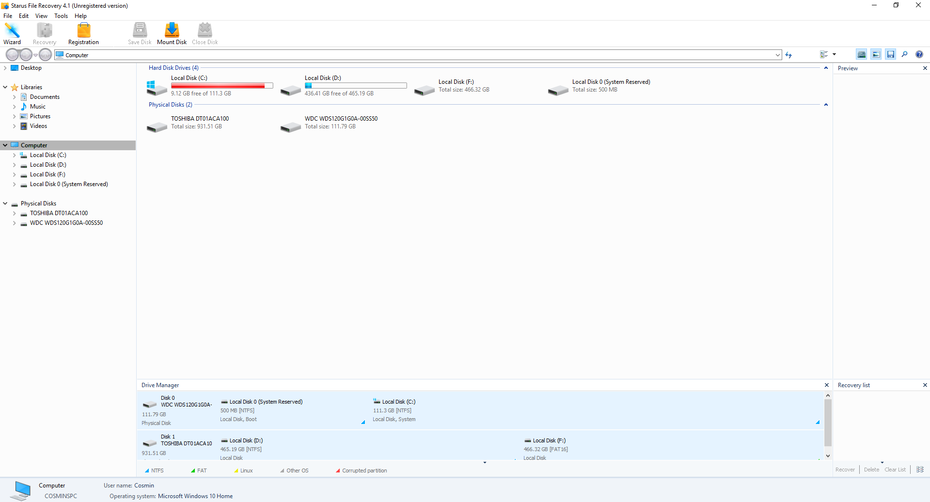Click Local Disk (D:) usage bar
This screenshot has width=930, height=502.
point(356,86)
